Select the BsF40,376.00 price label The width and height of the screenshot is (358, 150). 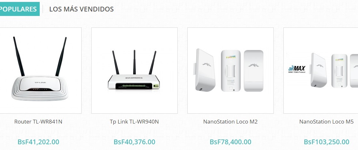(x=134, y=142)
